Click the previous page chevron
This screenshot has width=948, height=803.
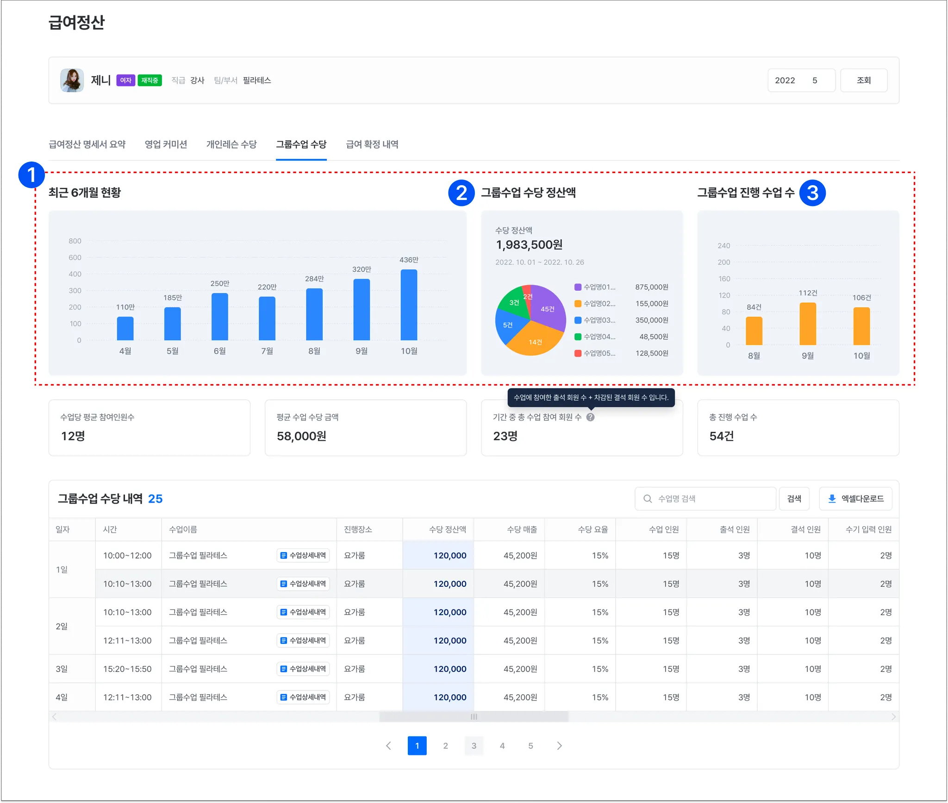(388, 746)
